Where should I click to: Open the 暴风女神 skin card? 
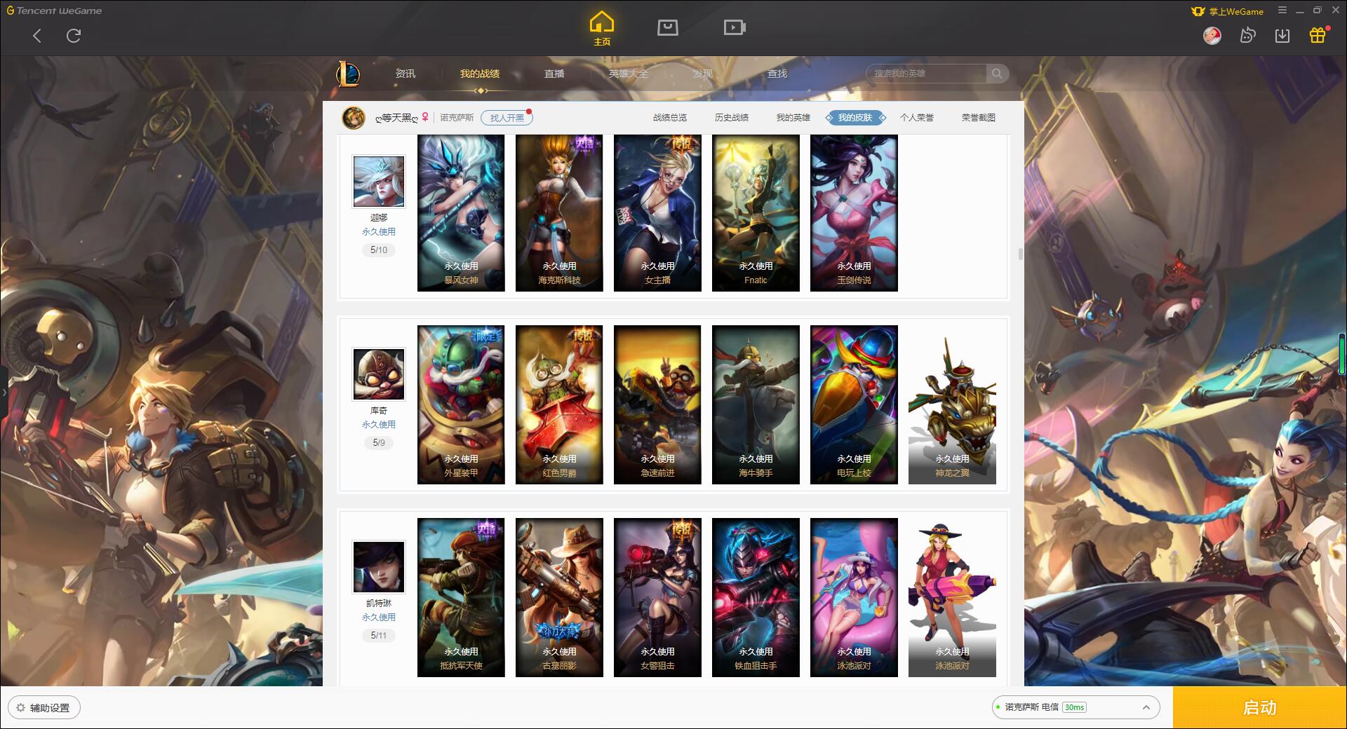(461, 213)
